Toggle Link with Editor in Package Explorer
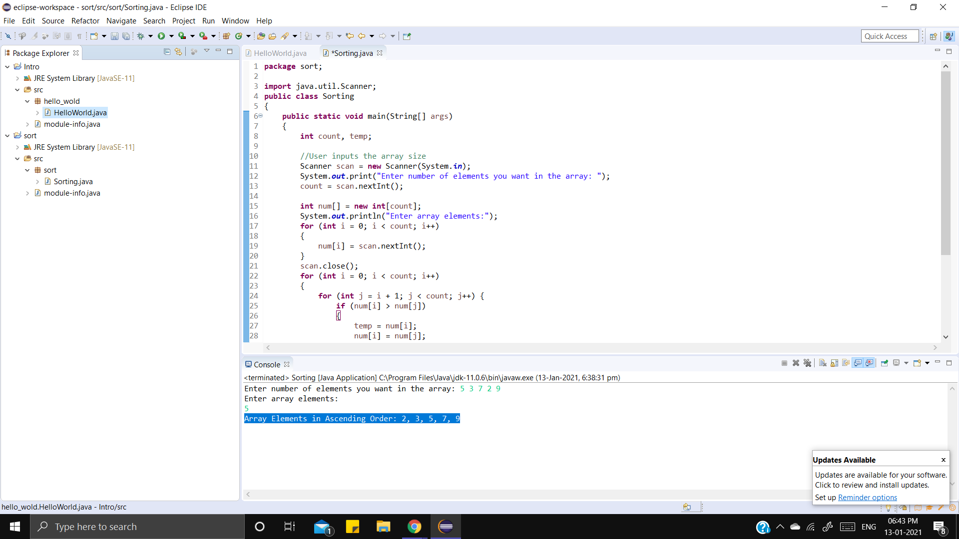 coord(178,52)
